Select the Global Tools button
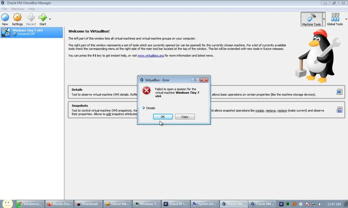 pyautogui.click(x=335, y=19)
